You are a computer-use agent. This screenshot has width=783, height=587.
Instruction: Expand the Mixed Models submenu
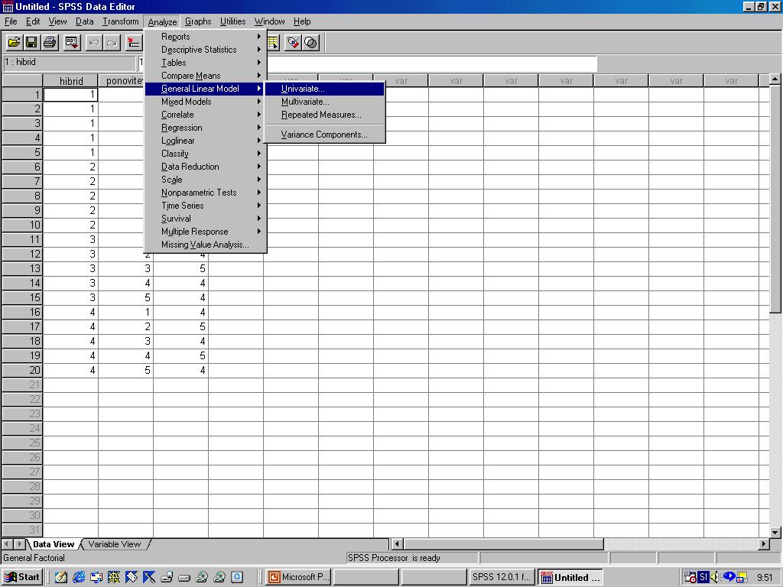(x=205, y=102)
